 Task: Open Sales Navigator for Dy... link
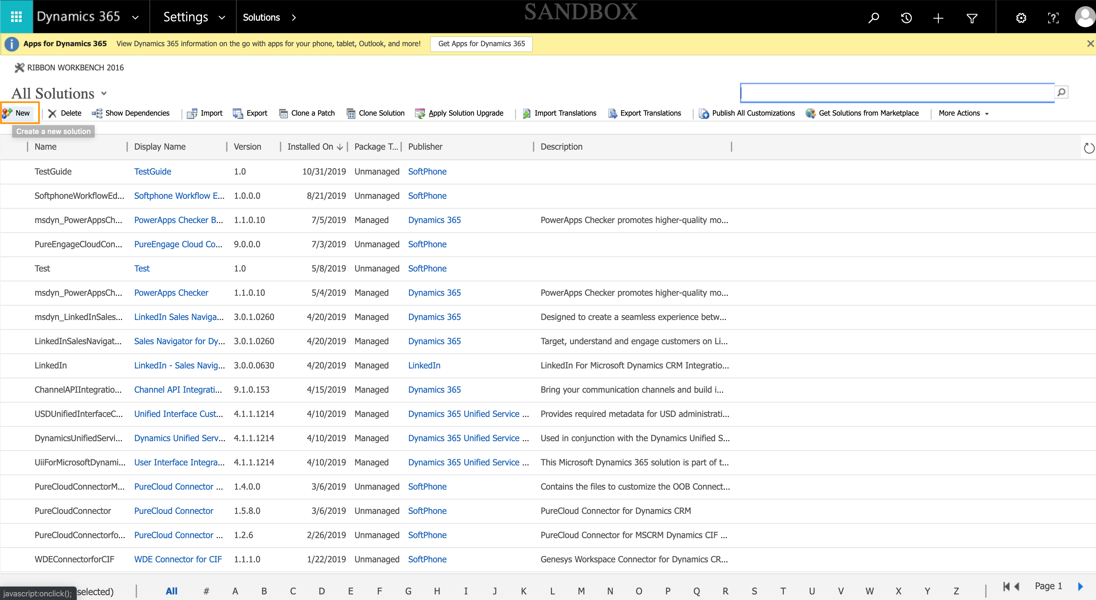pyautogui.click(x=179, y=341)
